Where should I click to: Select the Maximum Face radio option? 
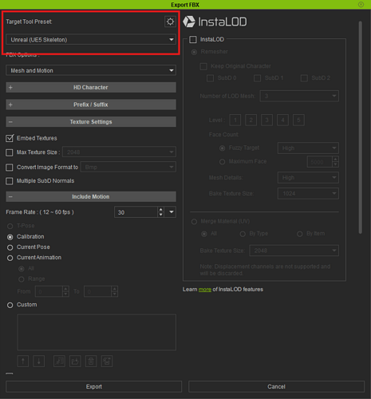coord(222,162)
